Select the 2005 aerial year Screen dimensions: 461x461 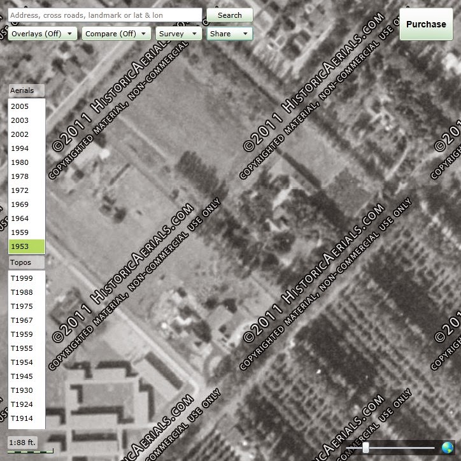coord(27,106)
